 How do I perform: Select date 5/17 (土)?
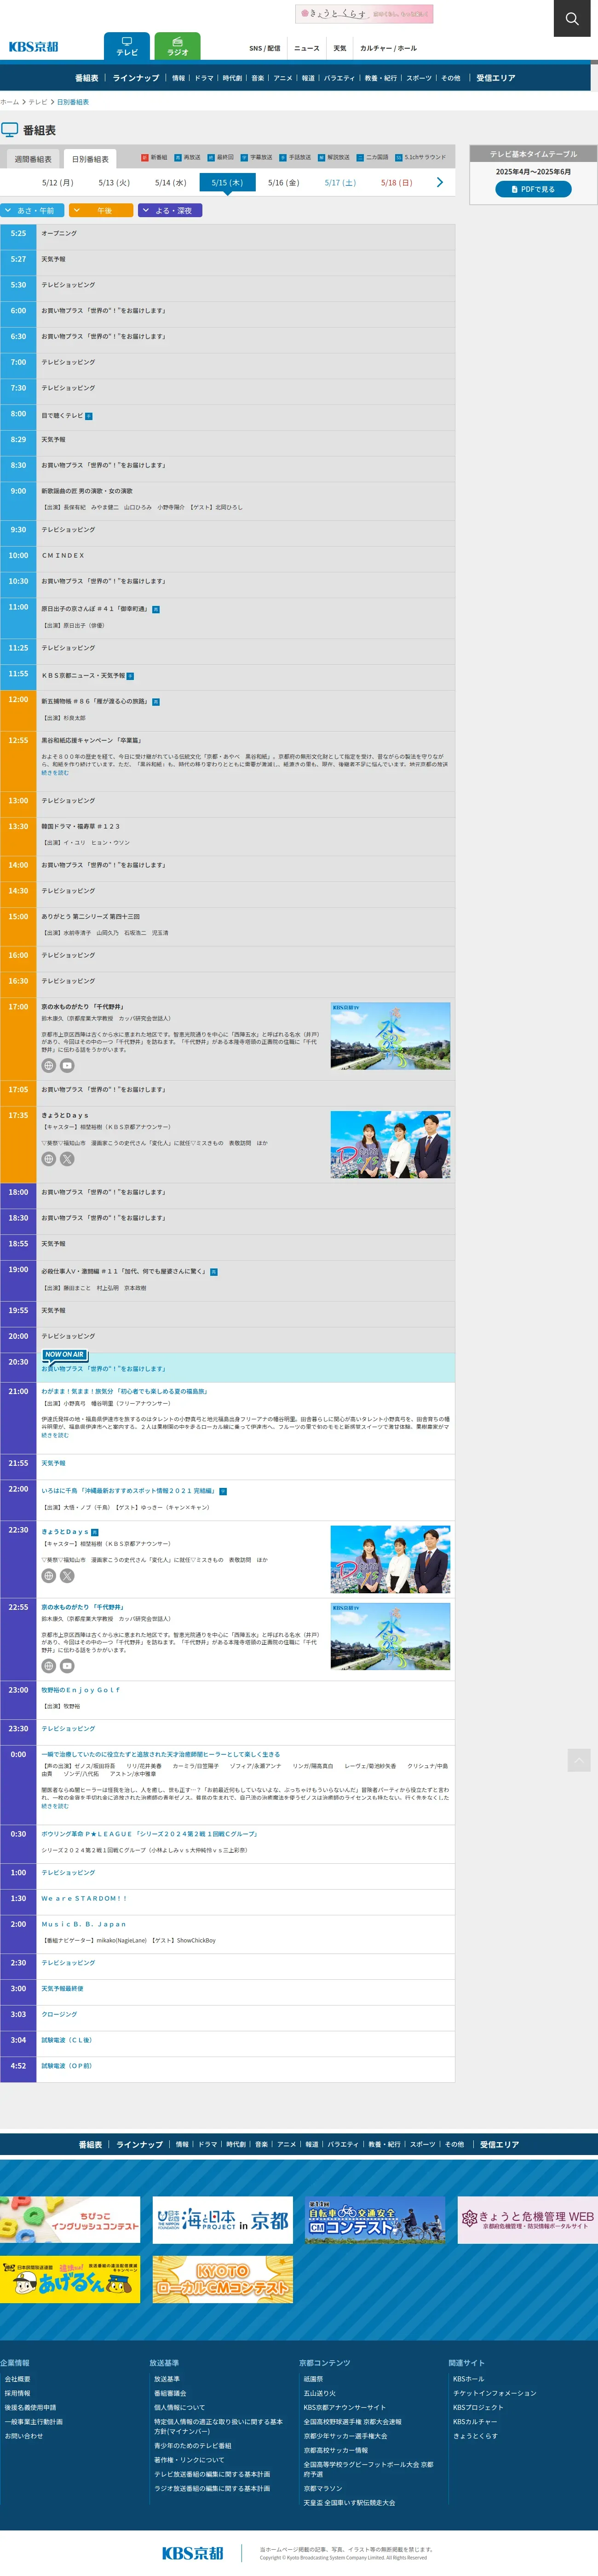point(340,183)
